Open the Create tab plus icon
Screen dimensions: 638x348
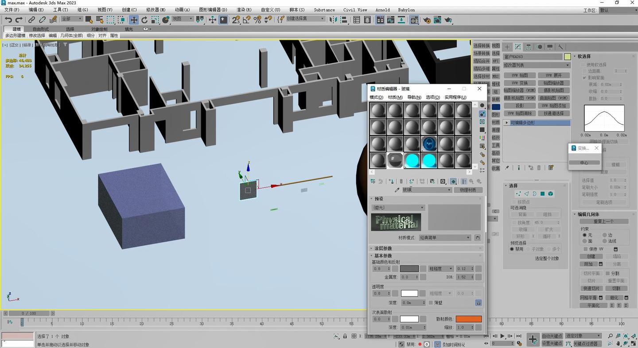coord(507,46)
